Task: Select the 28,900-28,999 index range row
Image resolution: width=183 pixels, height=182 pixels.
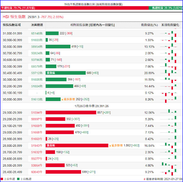Action: 91,139
